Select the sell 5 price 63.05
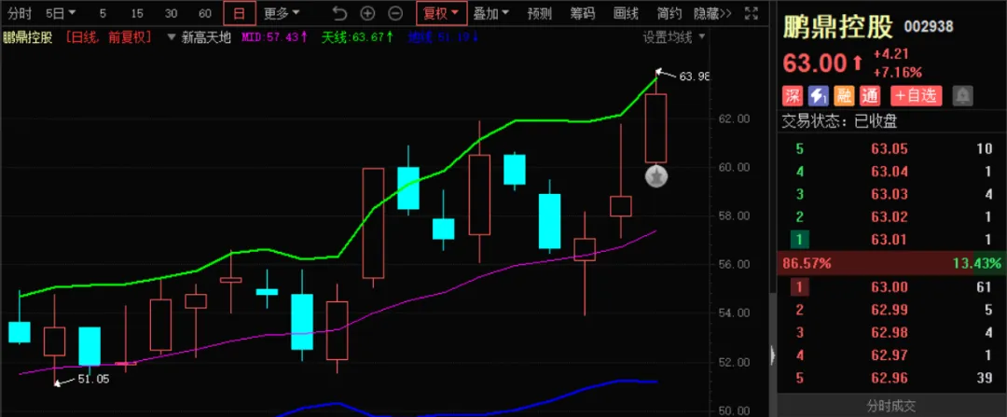This screenshot has width=1007, height=417. 890,149
